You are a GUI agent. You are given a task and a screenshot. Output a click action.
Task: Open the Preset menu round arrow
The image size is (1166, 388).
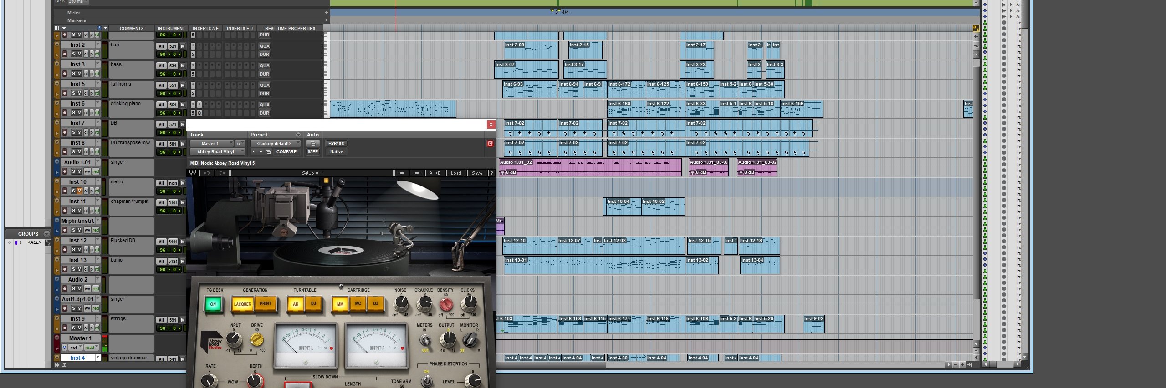298,135
